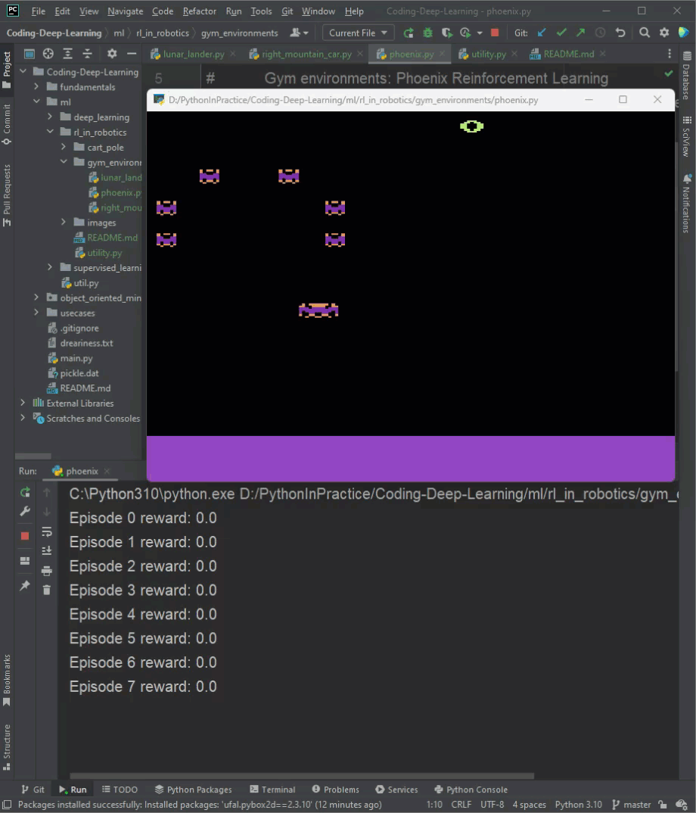Open Search Everywhere magnifier

pos(644,33)
